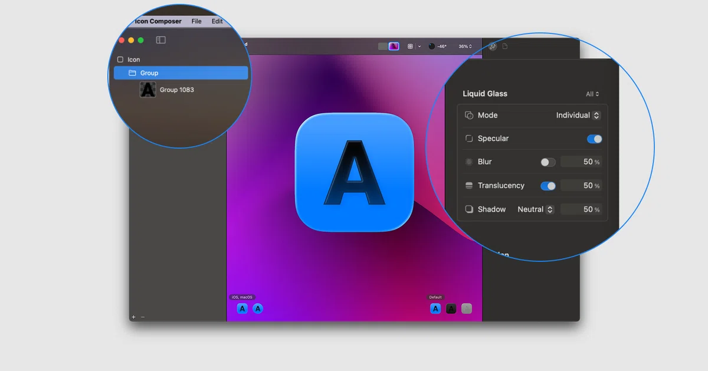The width and height of the screenshot is (708, 371).
Task: Select the dark appearance preview icon
Action: click(x=451, y=308)
